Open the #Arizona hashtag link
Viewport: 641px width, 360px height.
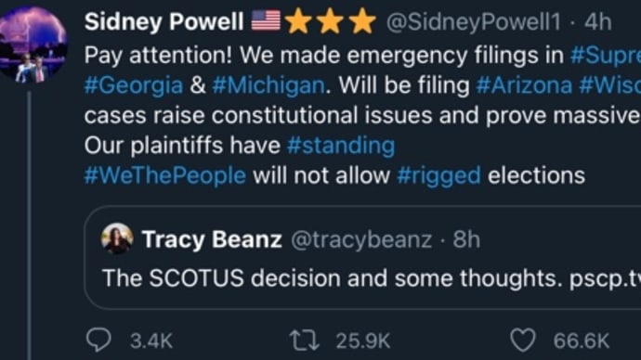click(x=524, y=85)
